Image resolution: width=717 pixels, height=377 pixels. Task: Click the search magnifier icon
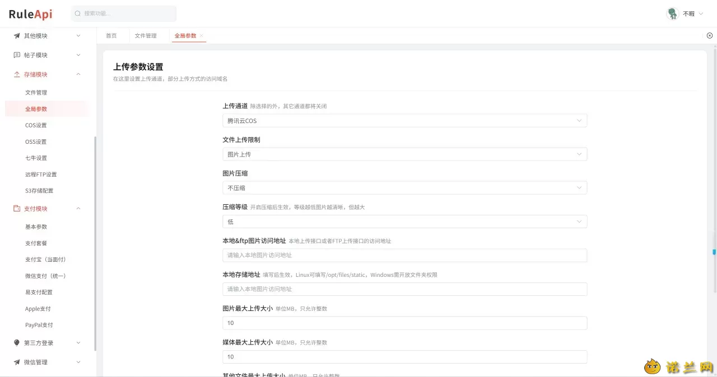pyautogui.click(x=78, y=13)
